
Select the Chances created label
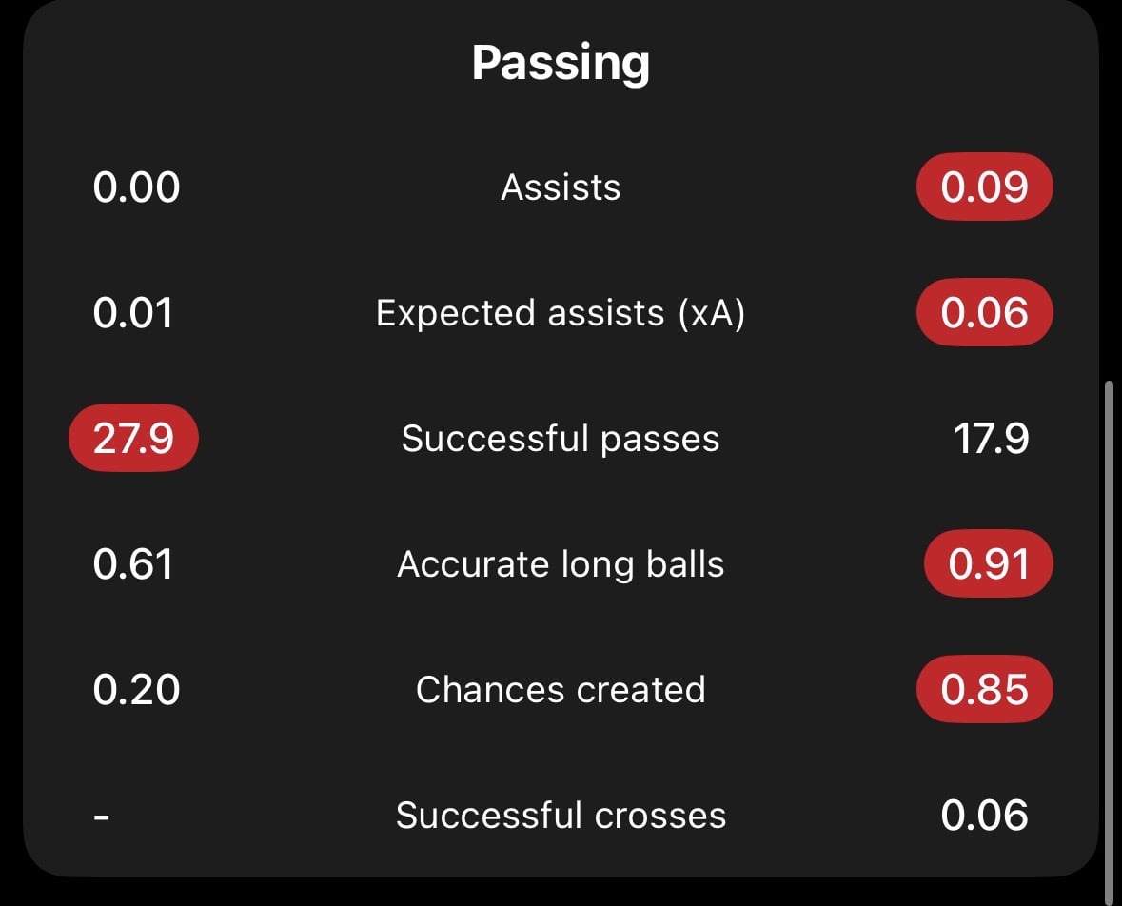561,690
